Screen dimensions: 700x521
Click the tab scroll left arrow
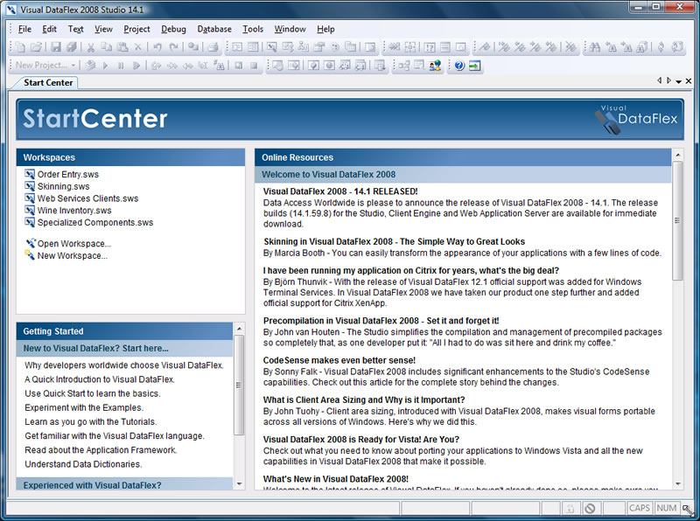tap(660, 80)
